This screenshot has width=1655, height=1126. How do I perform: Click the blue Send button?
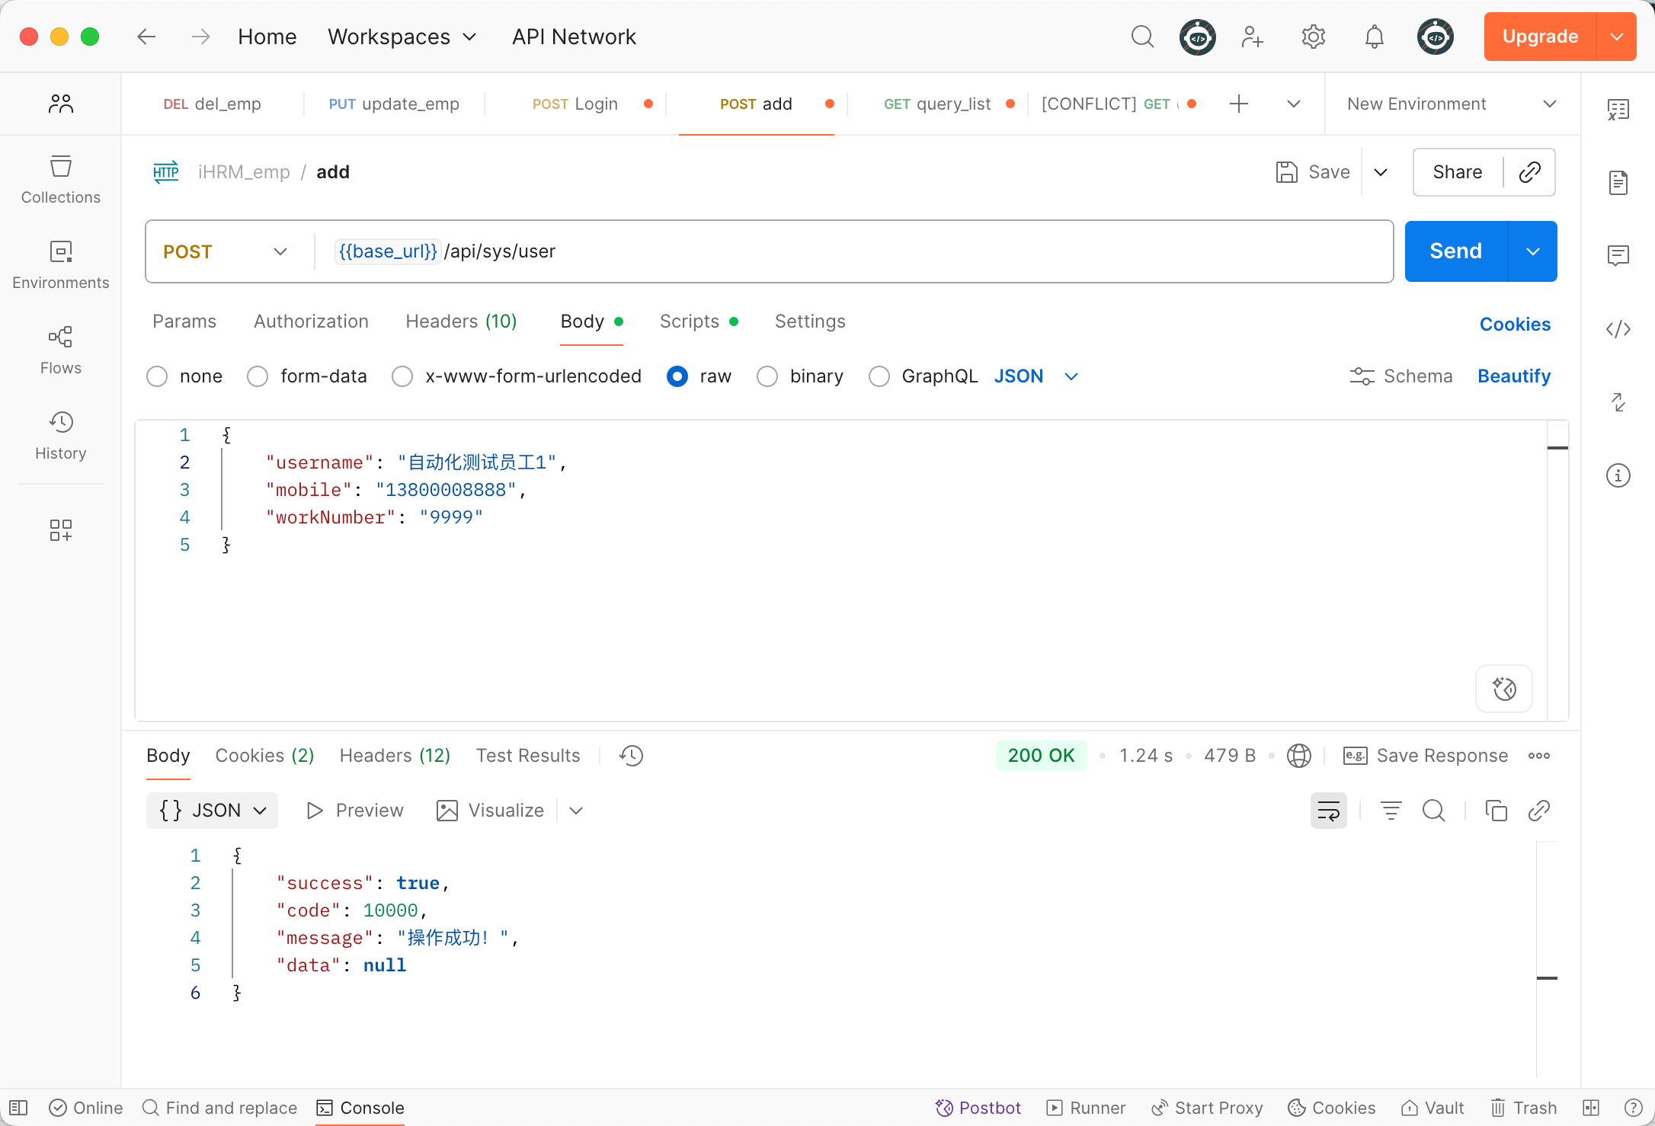click(1455, 251)
